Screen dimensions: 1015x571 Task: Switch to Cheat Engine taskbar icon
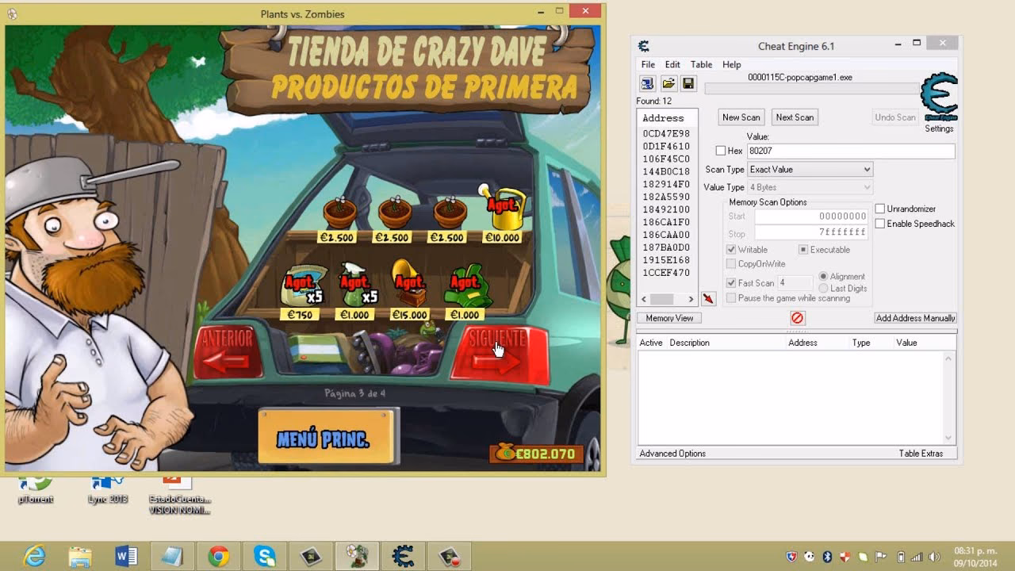pyautogui.click(x=403, y=556)
